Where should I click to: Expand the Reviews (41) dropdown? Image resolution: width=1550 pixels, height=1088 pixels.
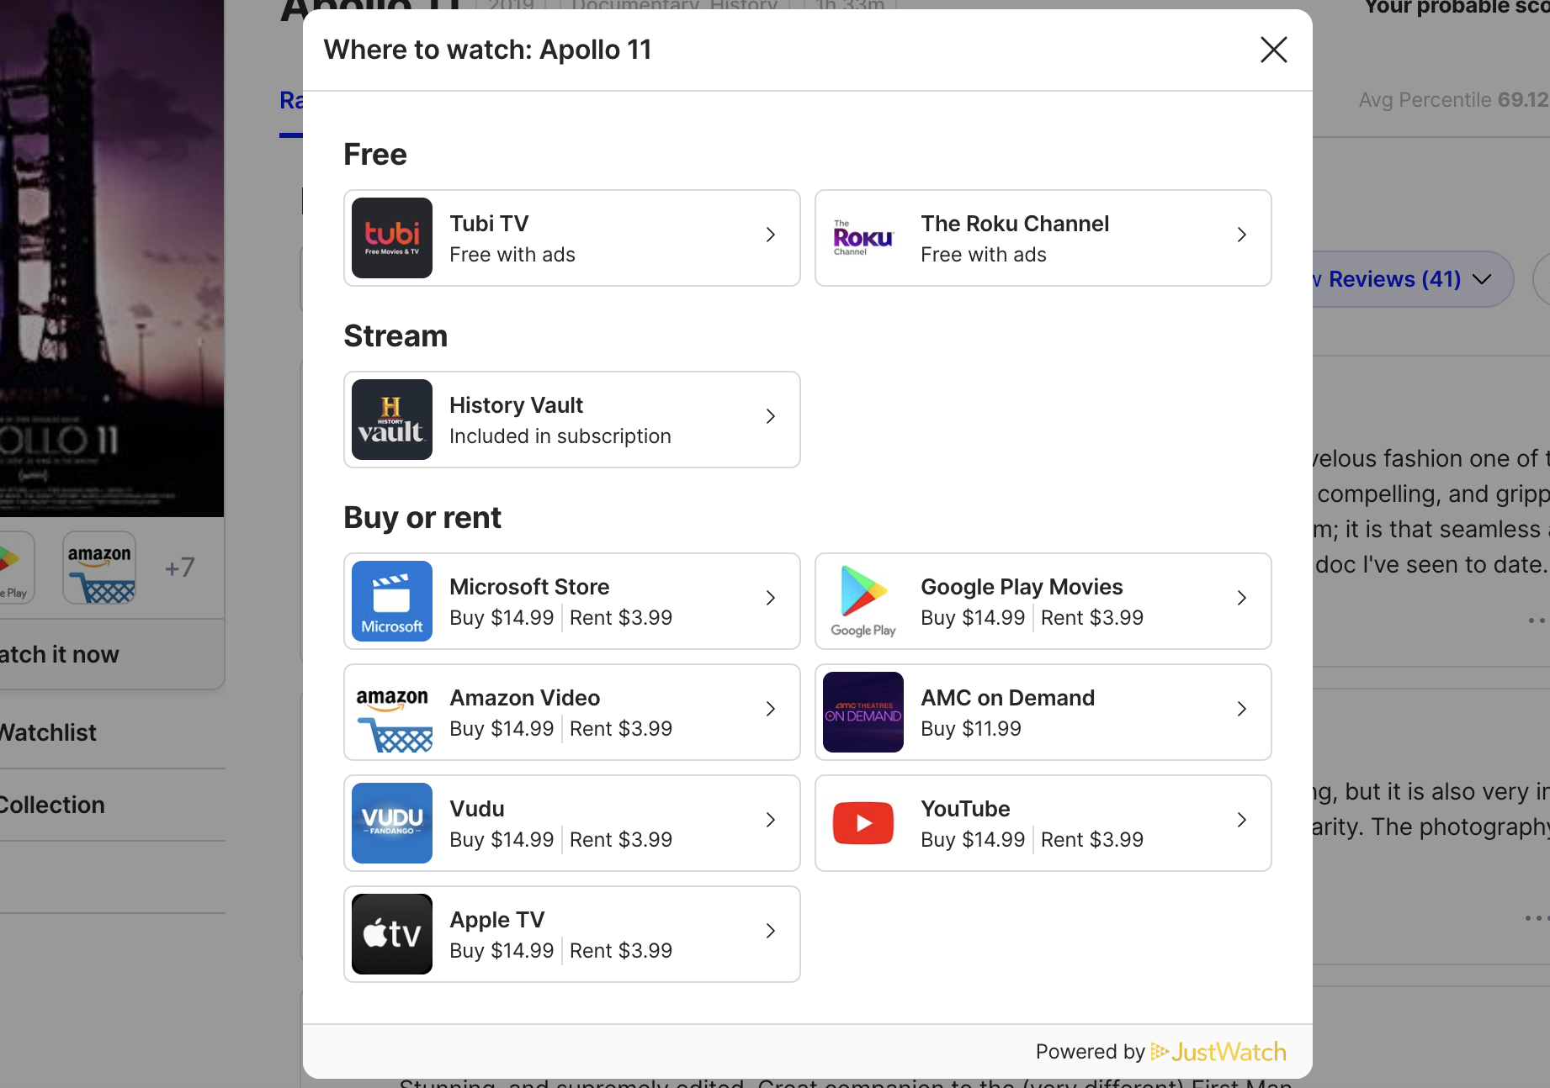[x=1412, y=279]
